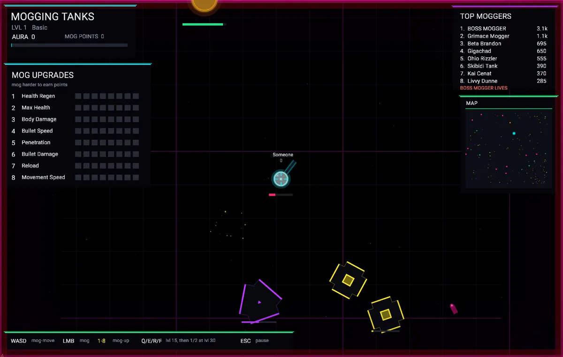Shoot the purple pentagon shape
563x357 pixels.
click(259, 303)
